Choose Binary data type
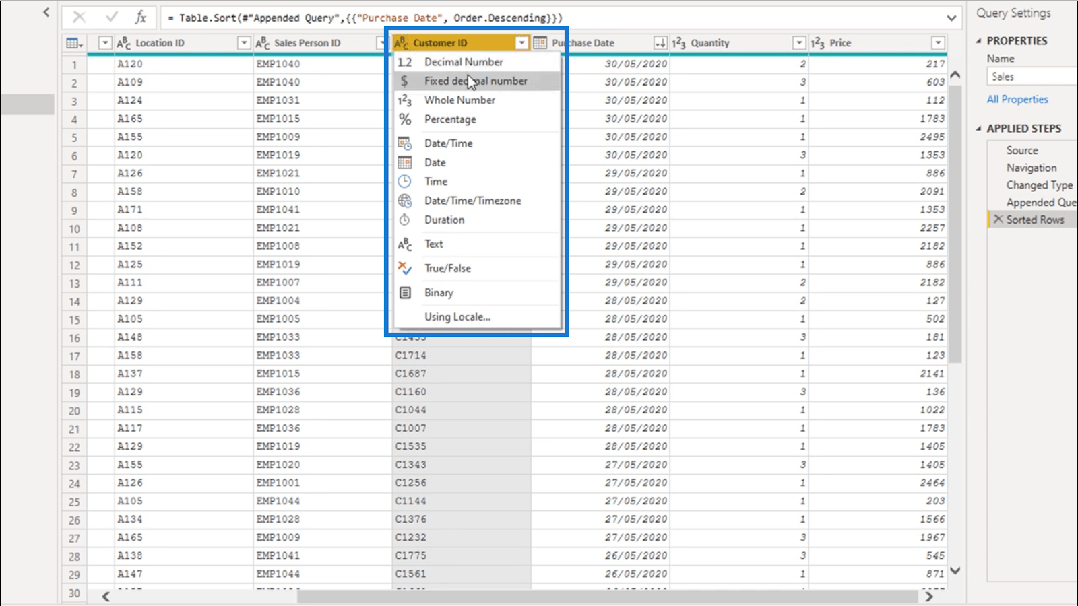The height and width of the screenshot is (606, 1078). click(x=477, y=292)
